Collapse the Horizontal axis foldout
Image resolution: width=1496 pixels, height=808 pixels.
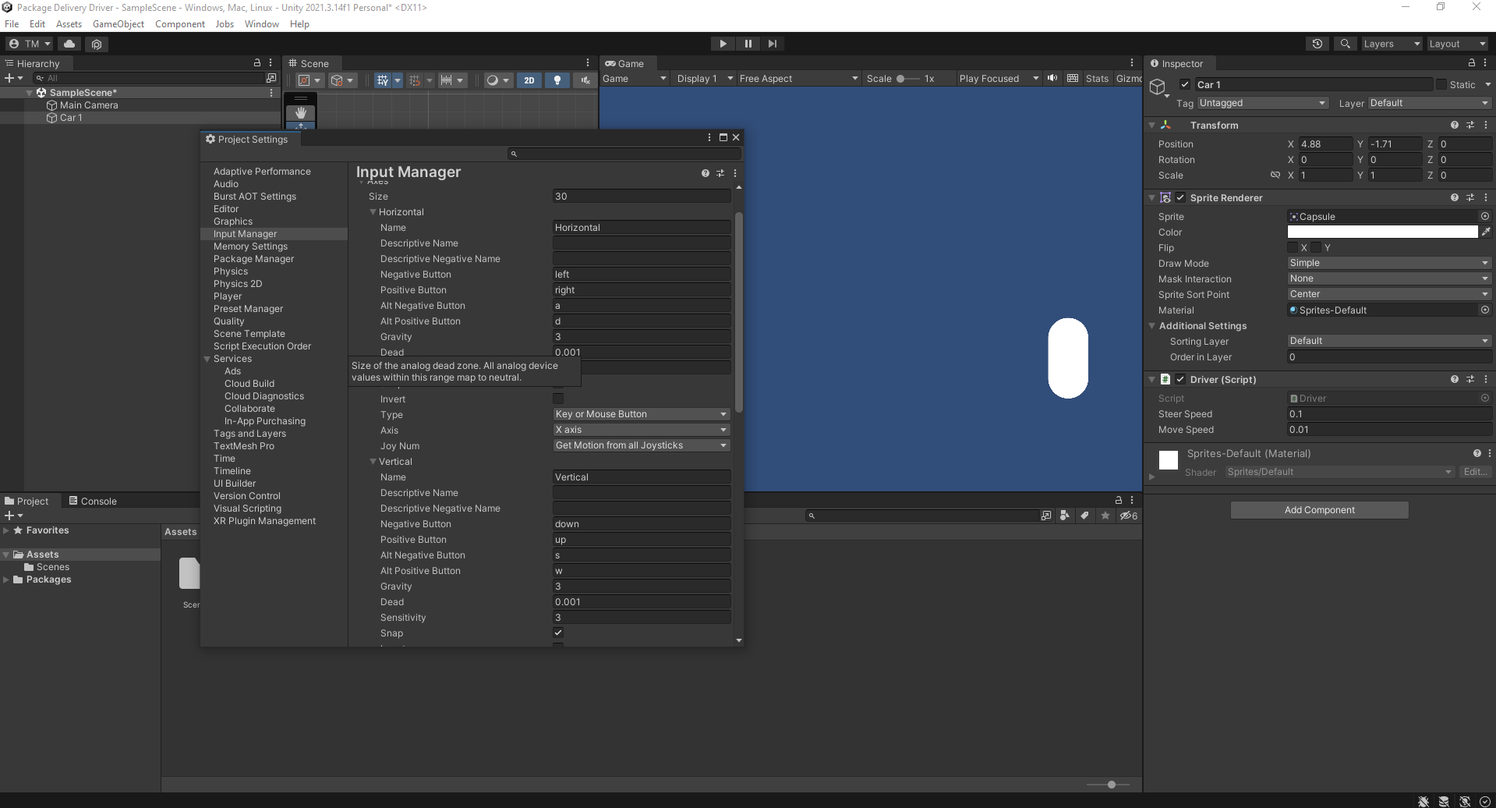pyautogui.click(x=373, y=212)
